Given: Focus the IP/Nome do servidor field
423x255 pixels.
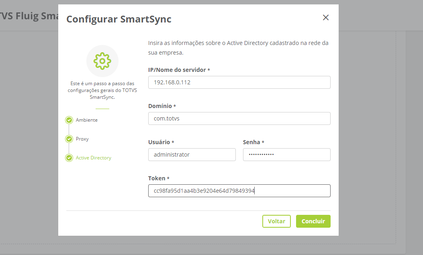Looking at the screenshot, I should [x=239, y=82].
